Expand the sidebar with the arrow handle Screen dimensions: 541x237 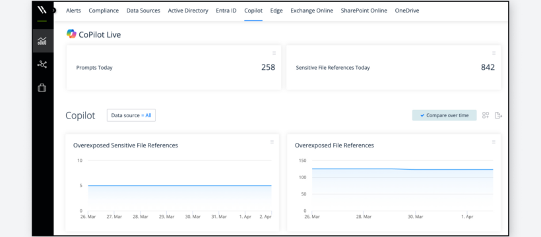pos(54,11)
